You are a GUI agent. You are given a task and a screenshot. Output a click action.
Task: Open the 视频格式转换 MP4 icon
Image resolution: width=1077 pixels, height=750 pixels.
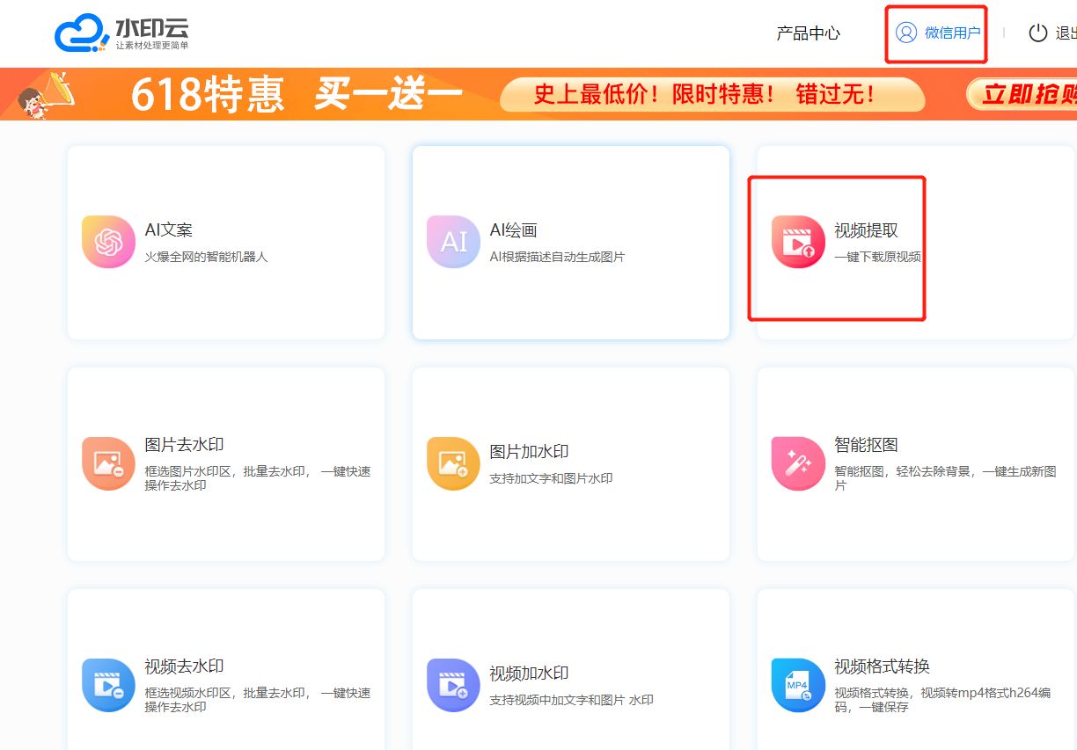pos(797,685)
